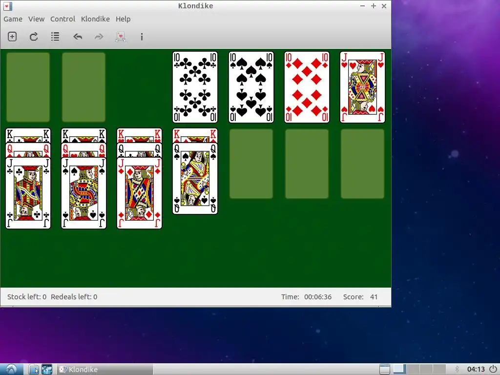Image resolution: width=500 pixels, height=375 pixels.
Task: Click the 'Stock left: 0' status text
Action: [27, 297]
